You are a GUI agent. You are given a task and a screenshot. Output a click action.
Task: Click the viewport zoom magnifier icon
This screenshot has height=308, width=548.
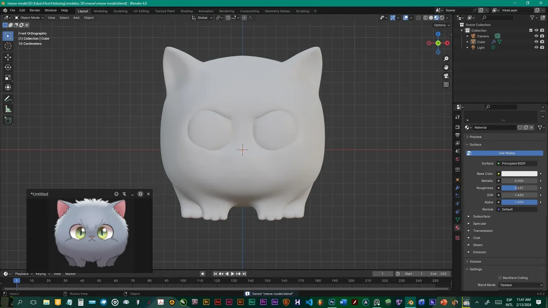tap(446, 59)
